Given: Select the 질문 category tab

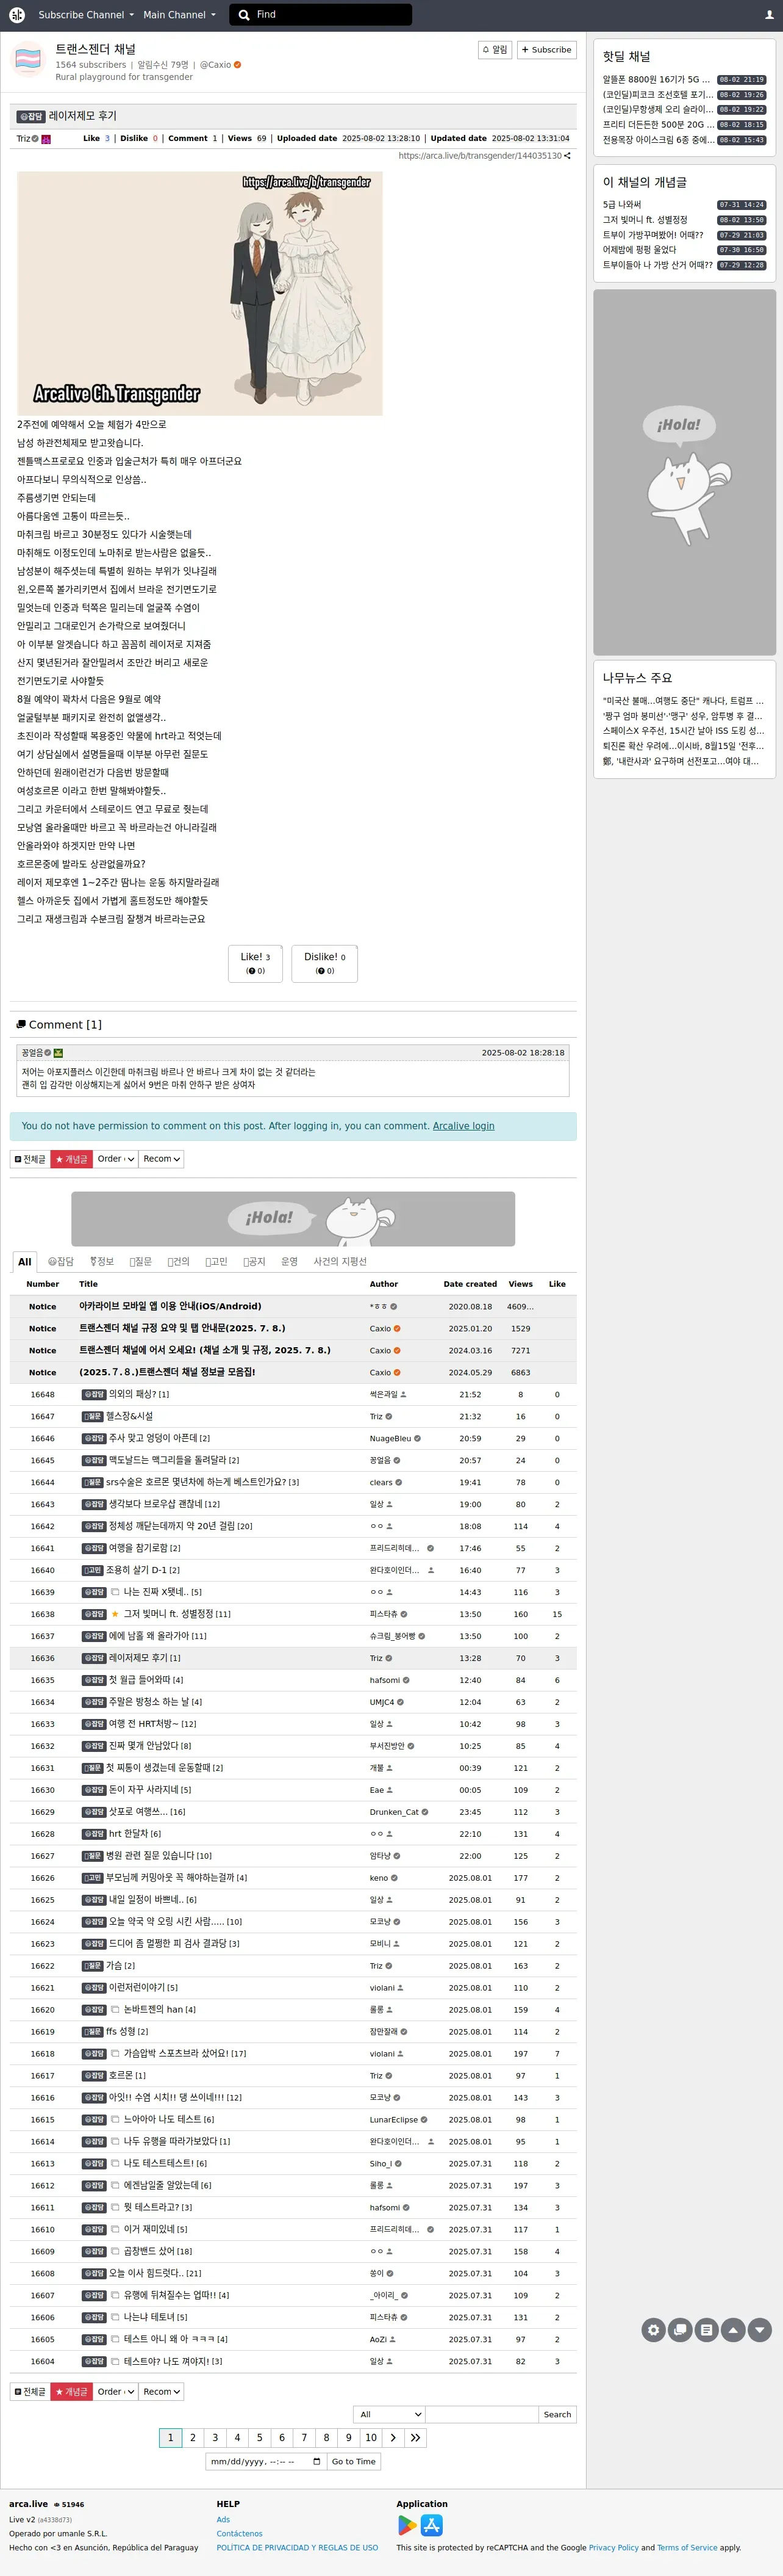Looking at the screenshot, I should point(140,1261).
